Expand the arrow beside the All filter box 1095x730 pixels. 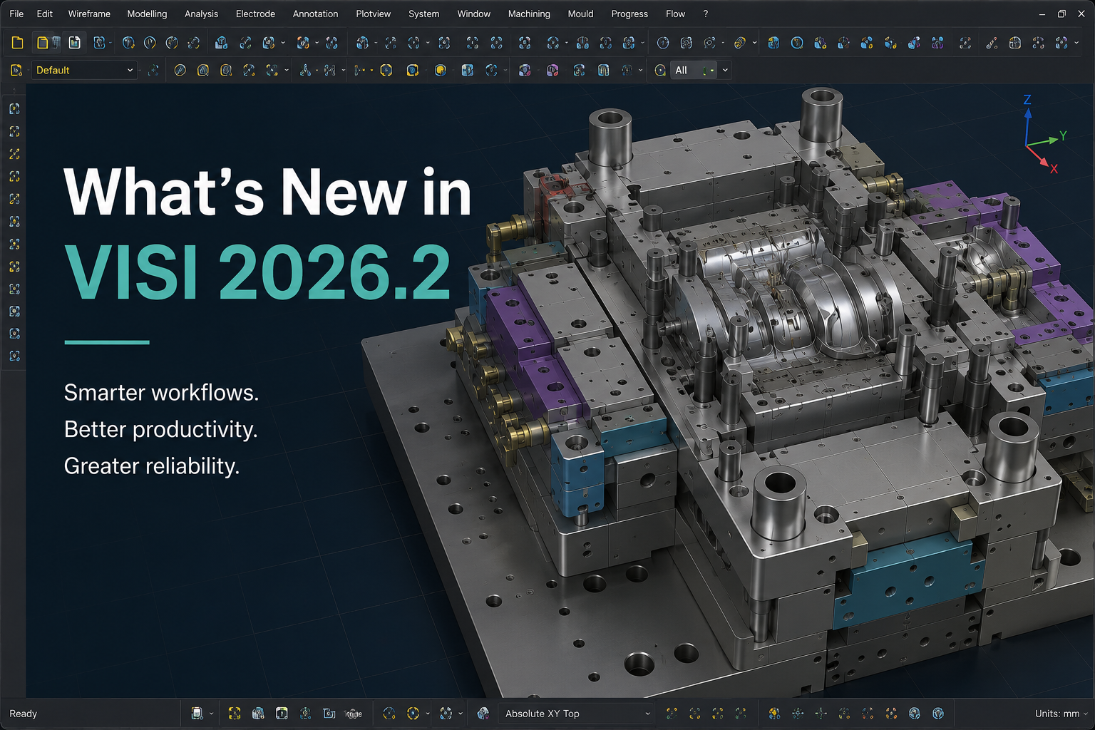click(x=725, y=70)
